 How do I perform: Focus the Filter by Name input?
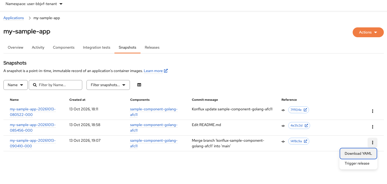click(55, 85)
